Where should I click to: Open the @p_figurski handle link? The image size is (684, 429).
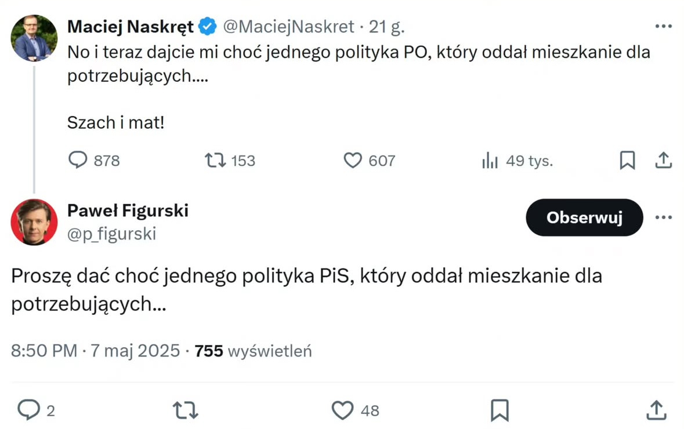(111, 233)
